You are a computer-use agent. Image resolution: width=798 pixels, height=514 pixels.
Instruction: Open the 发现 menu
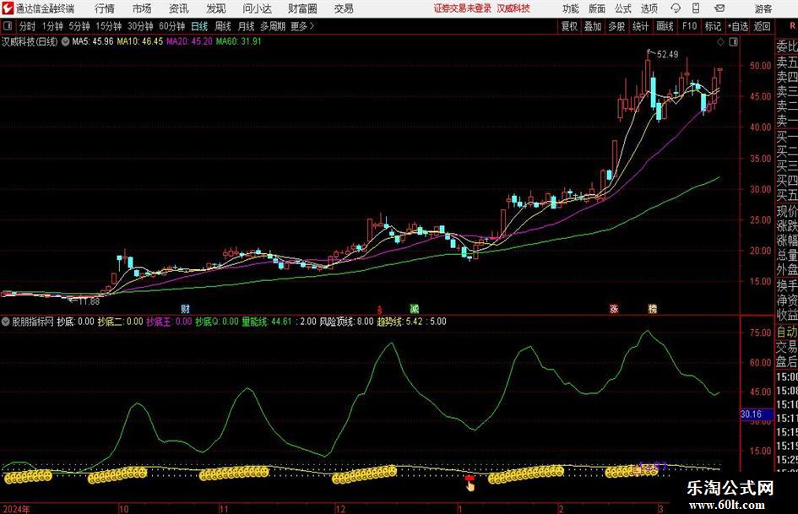coord(216,8)
